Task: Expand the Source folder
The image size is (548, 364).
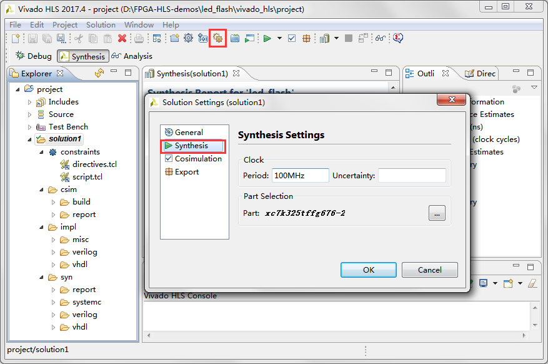Action: pos(29,114)
